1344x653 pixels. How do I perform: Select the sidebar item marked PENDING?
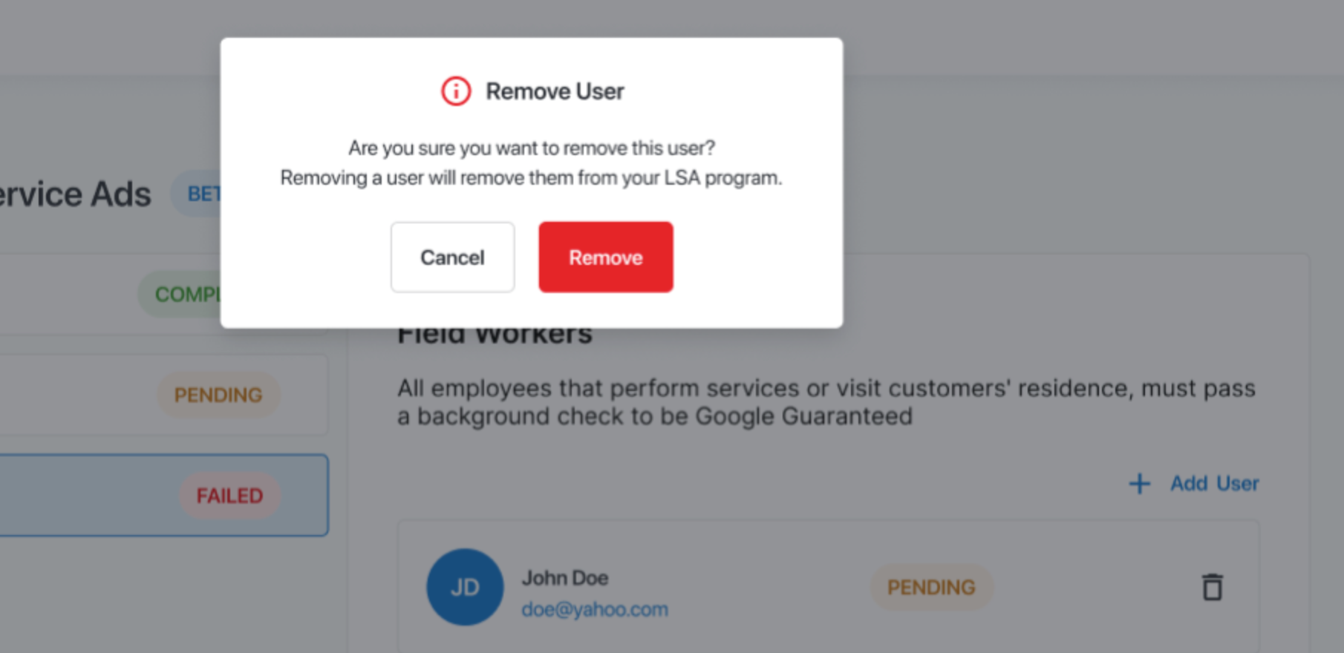pos(163,395)
